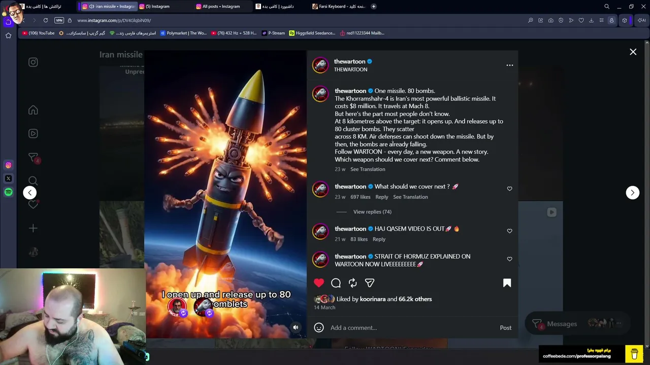Viewport: 650px width, 365px height.
Task: Expand 'View replies (74)'
Action: 372,212
